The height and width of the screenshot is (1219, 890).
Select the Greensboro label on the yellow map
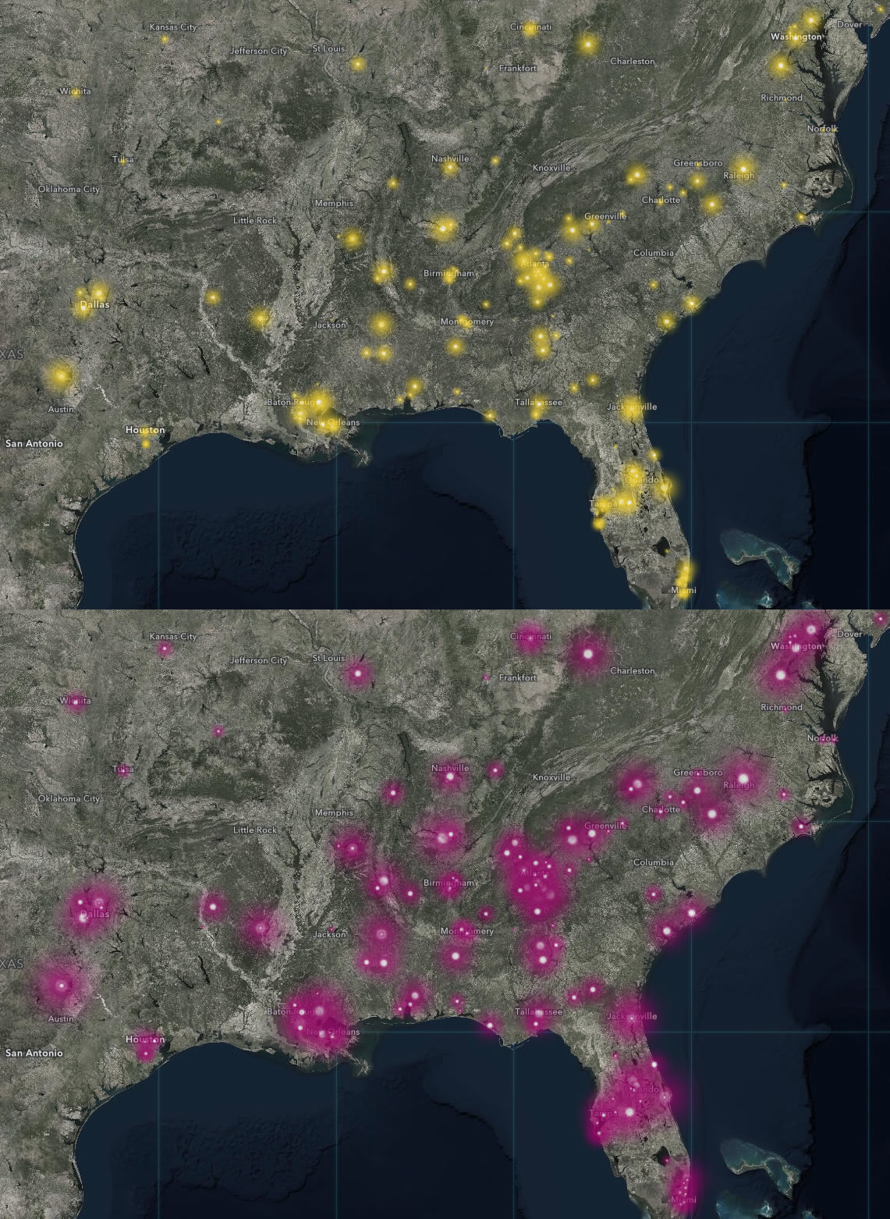click(x=697, y=163)
